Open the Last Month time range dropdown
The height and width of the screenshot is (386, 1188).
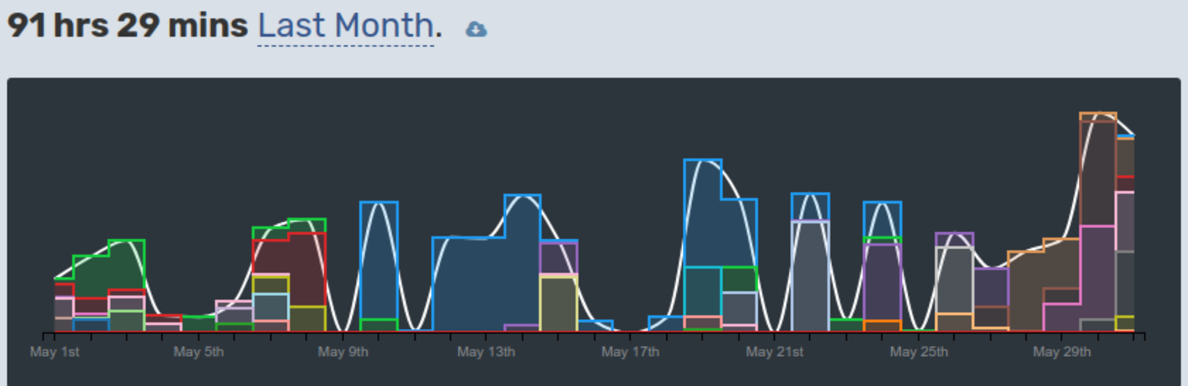point(346,26)
